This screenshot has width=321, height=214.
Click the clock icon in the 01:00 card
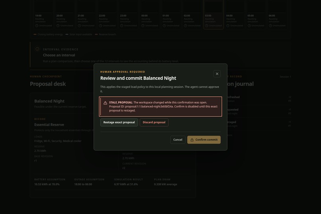(x=164, y=26)
